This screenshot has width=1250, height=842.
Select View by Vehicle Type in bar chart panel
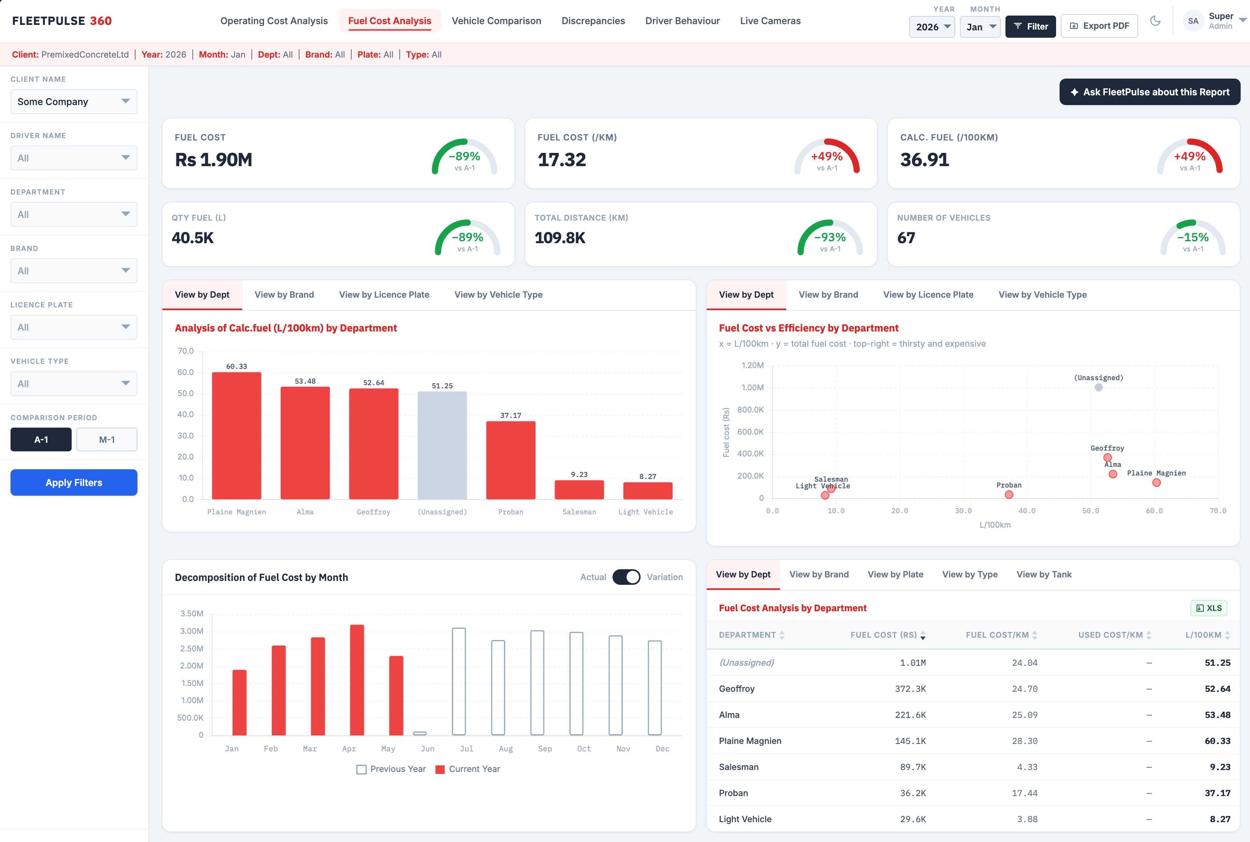pos(498,295)
